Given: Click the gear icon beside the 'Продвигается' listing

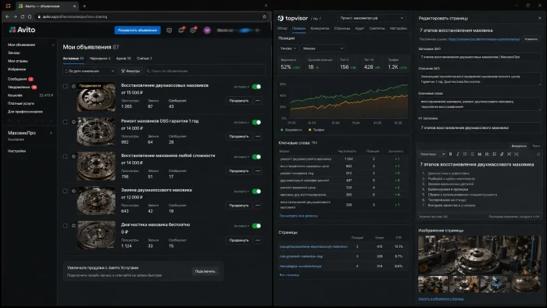Looking at the screenshot, I should point(73,86).
